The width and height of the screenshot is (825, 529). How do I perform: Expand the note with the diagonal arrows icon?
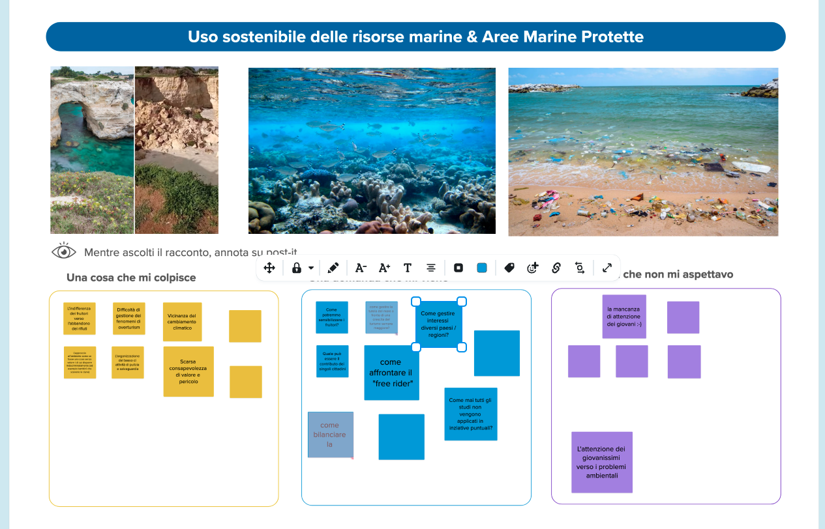pyautogui.click(x=607, y=268)
